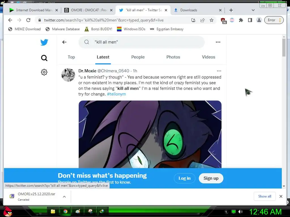Image resolution: width=290 pixels, height=217 pixels.
Task: Switch to the Photos results tab
Action: point(173,57)
